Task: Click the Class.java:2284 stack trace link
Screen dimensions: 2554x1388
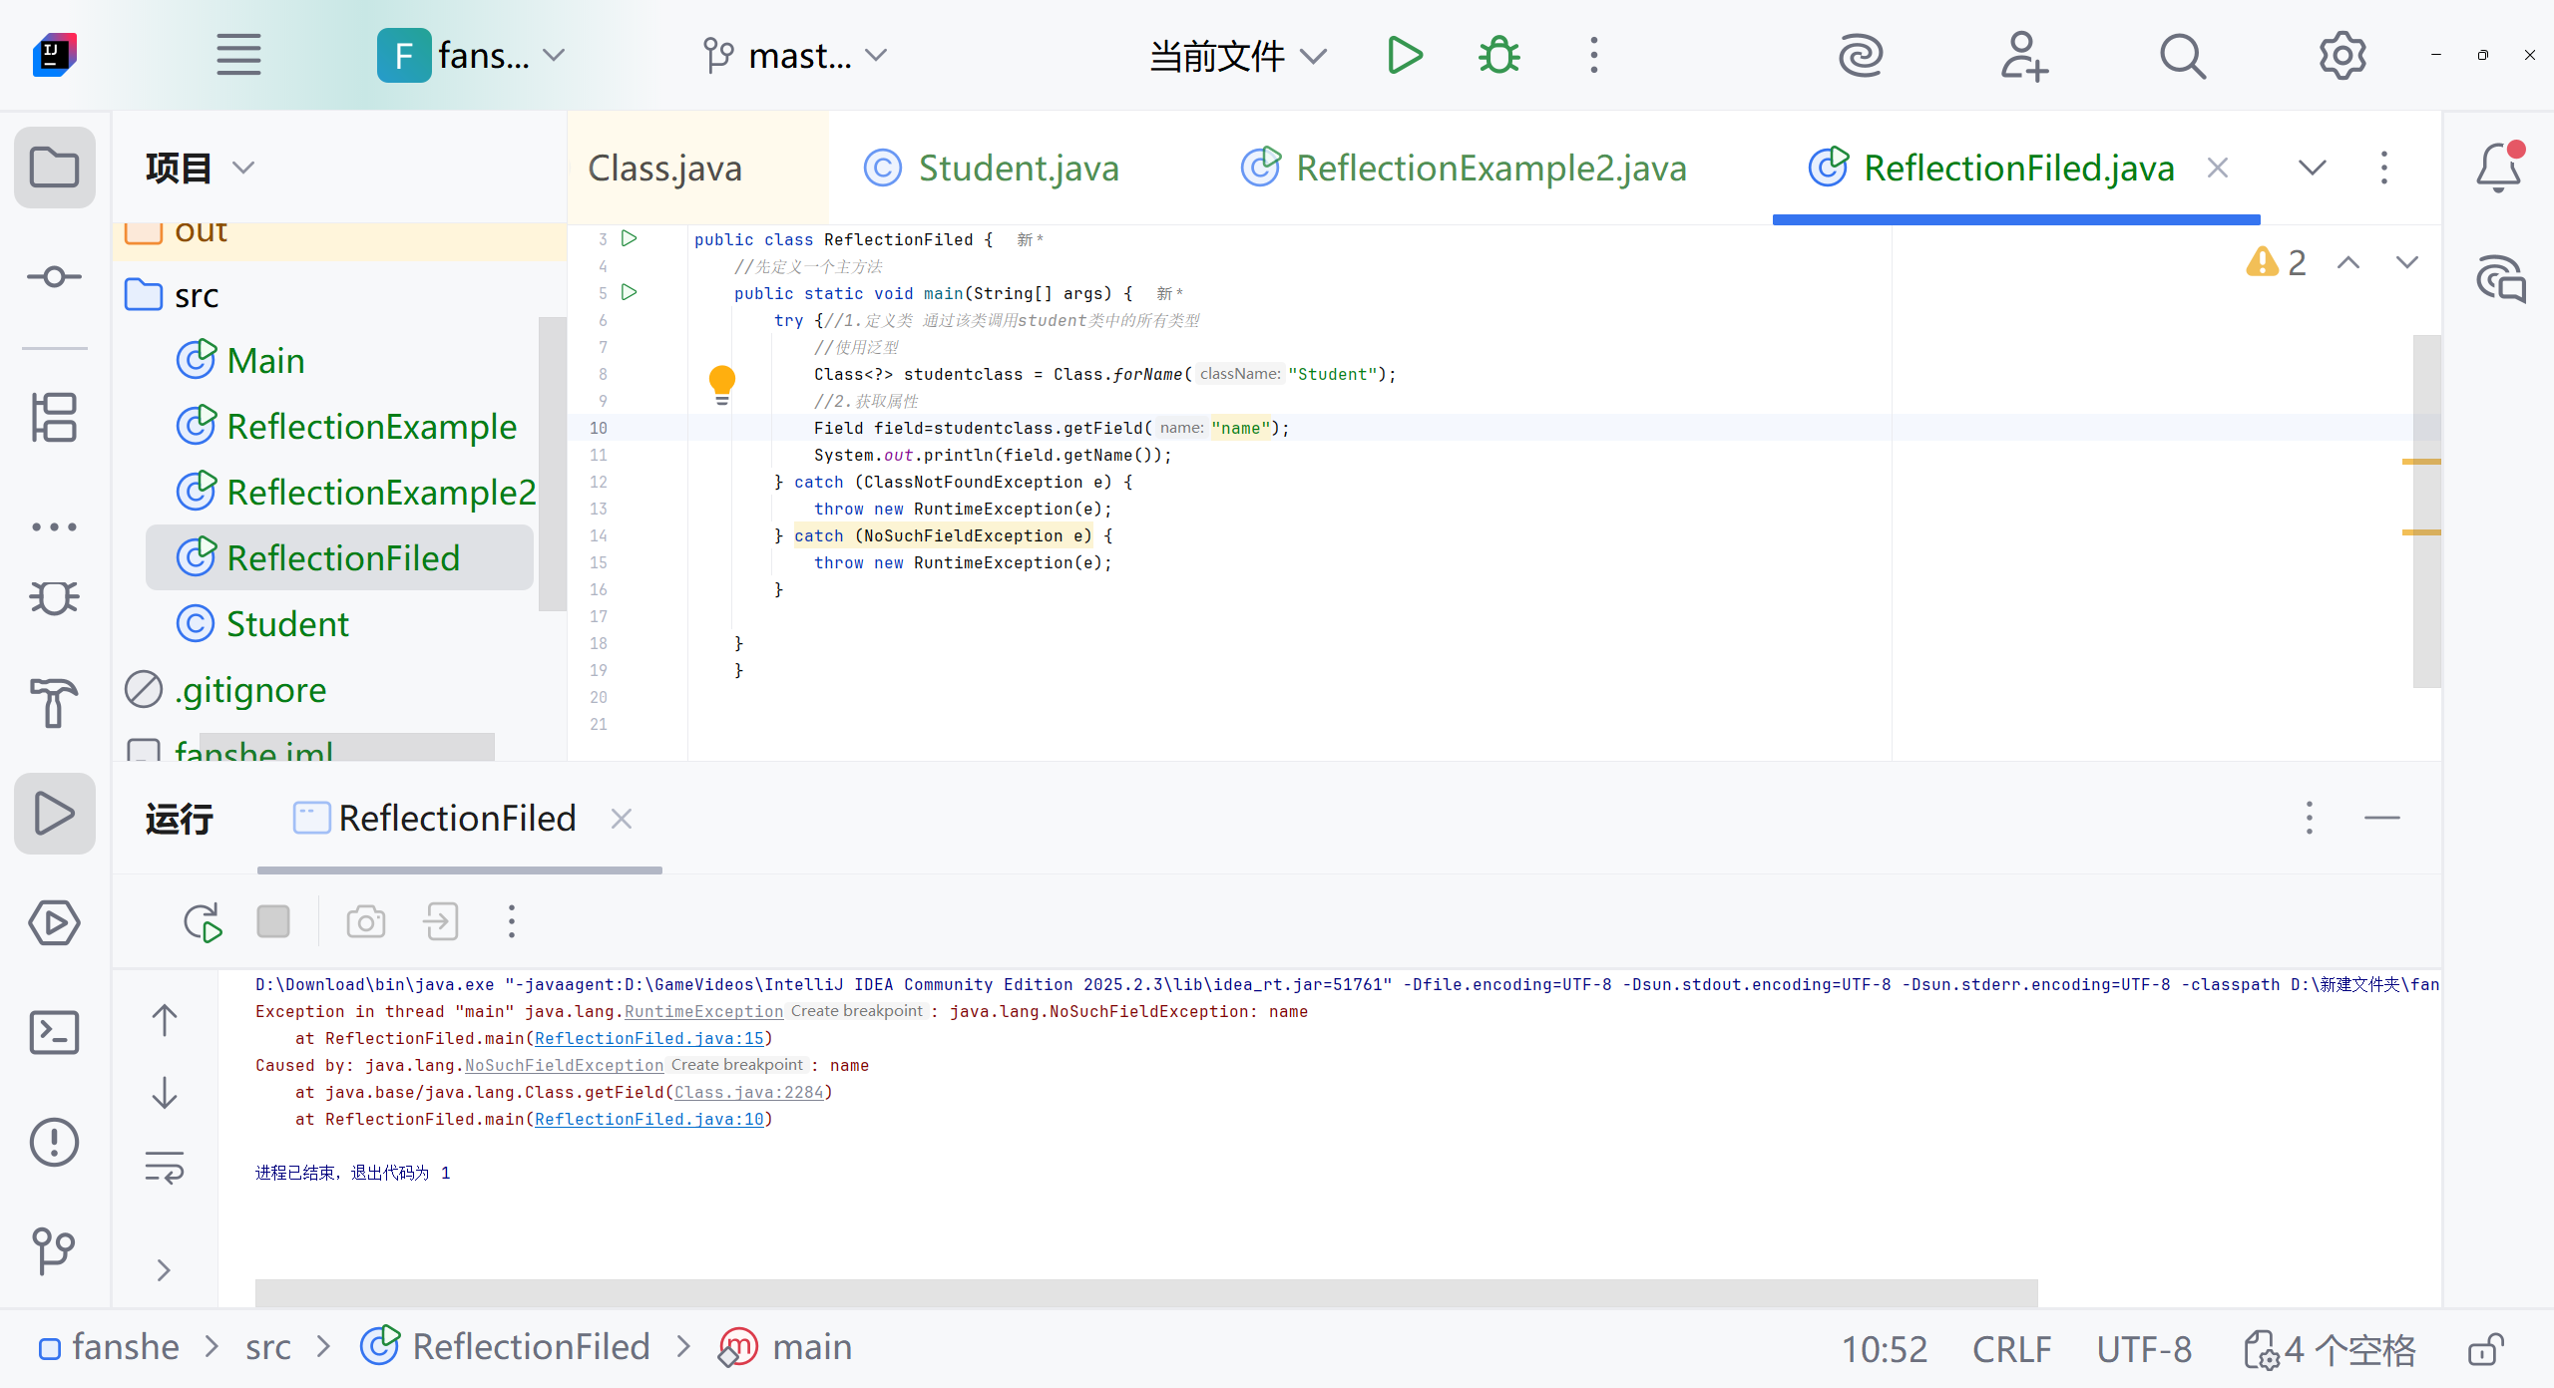Action: 748,1092
